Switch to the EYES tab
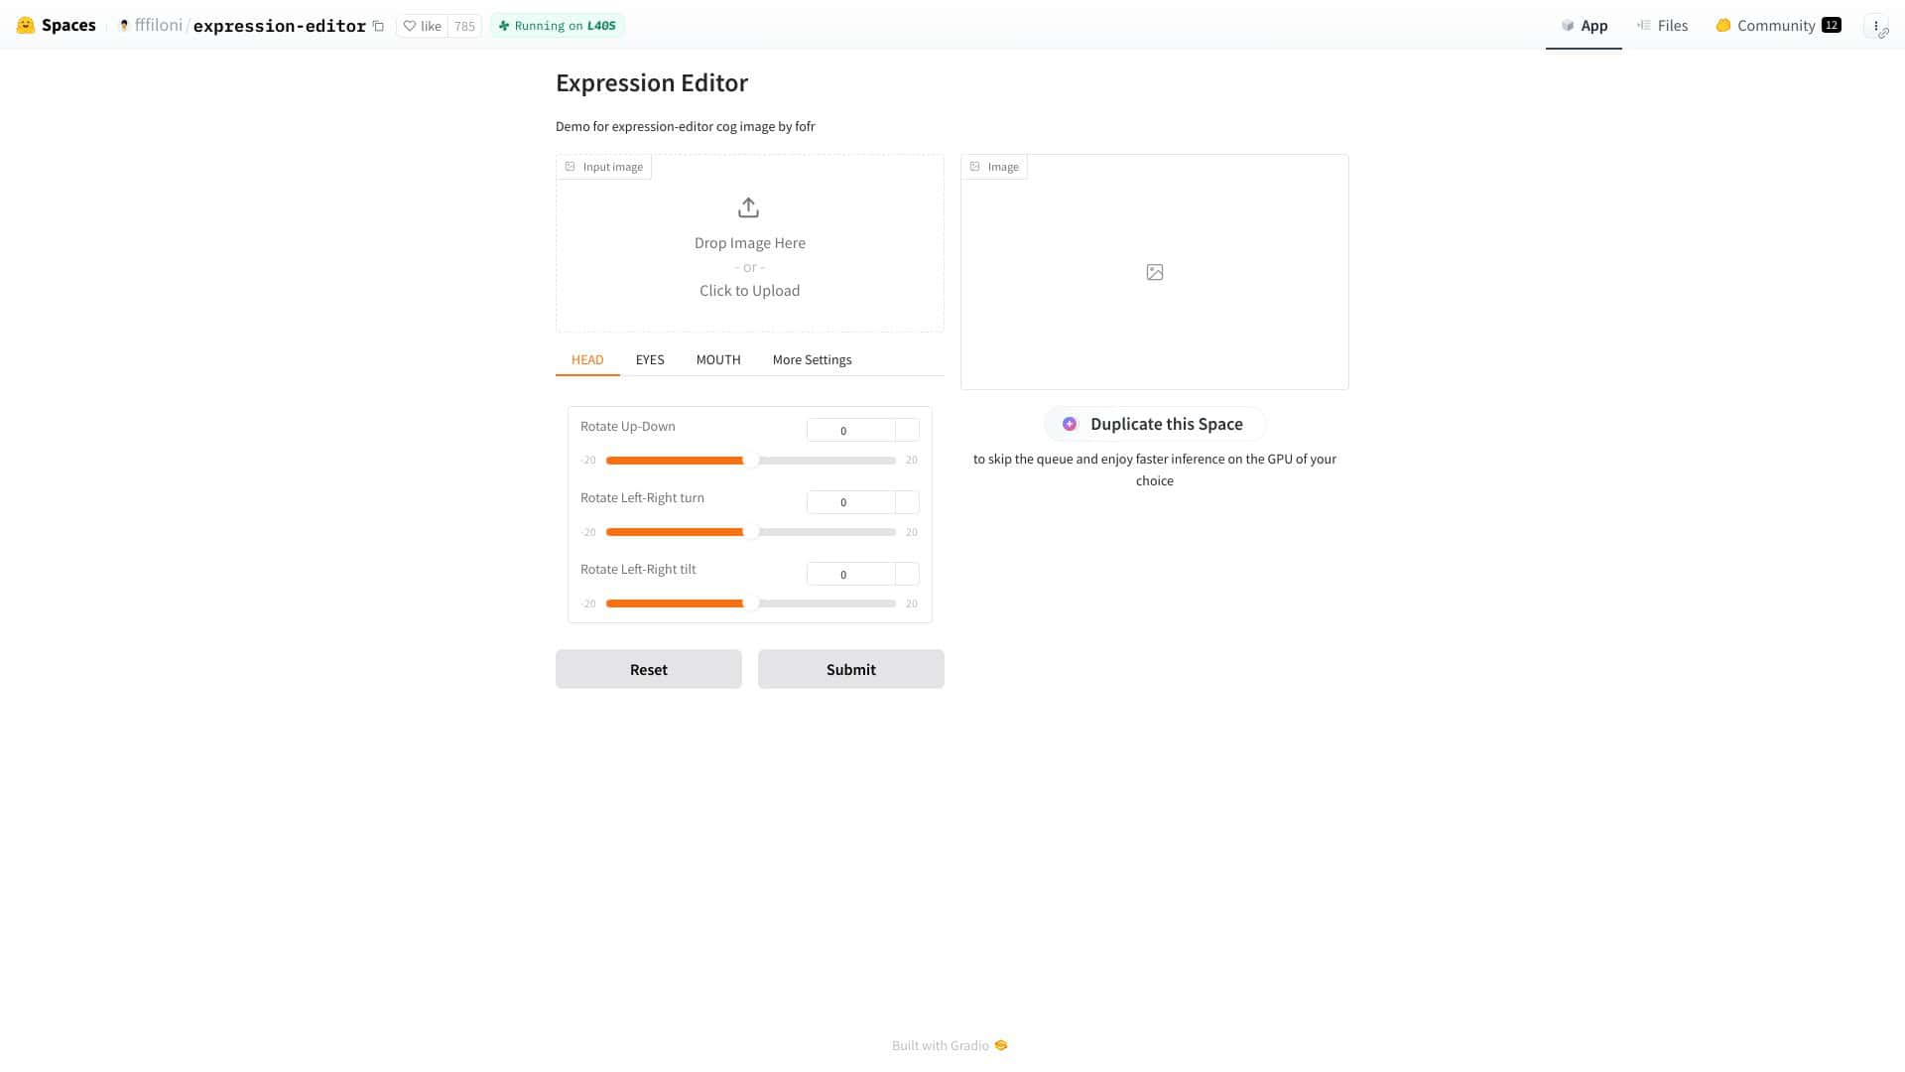 (x=650, y=359)
